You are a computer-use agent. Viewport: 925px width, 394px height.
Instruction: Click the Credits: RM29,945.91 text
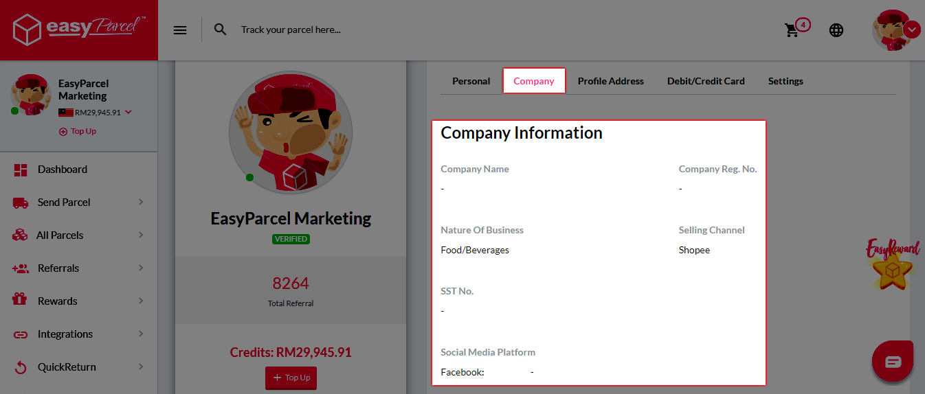pos(291,352)
